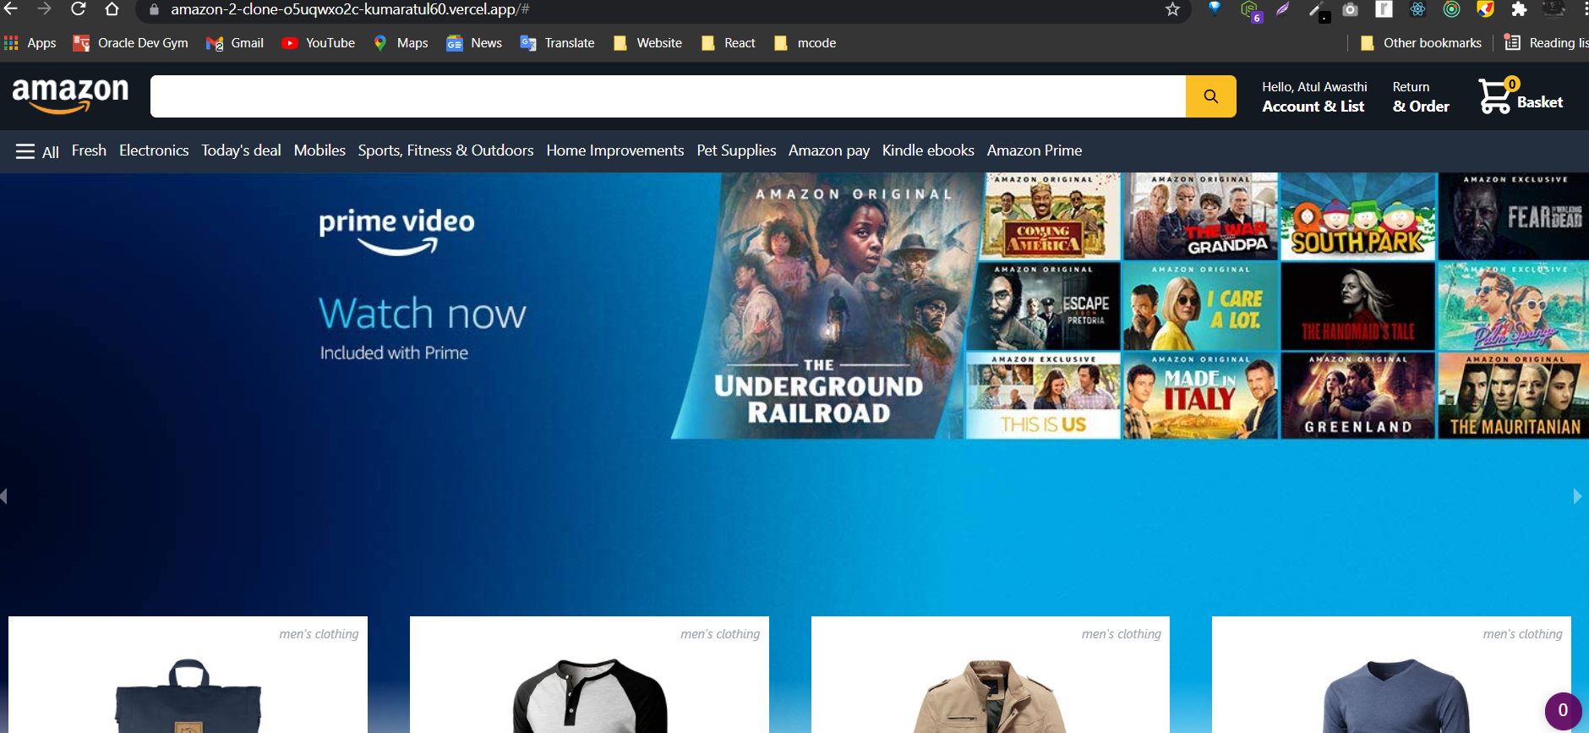Show previous carousel banner slide
This screenshot has height=733, width=1589.
click(5, 496)
